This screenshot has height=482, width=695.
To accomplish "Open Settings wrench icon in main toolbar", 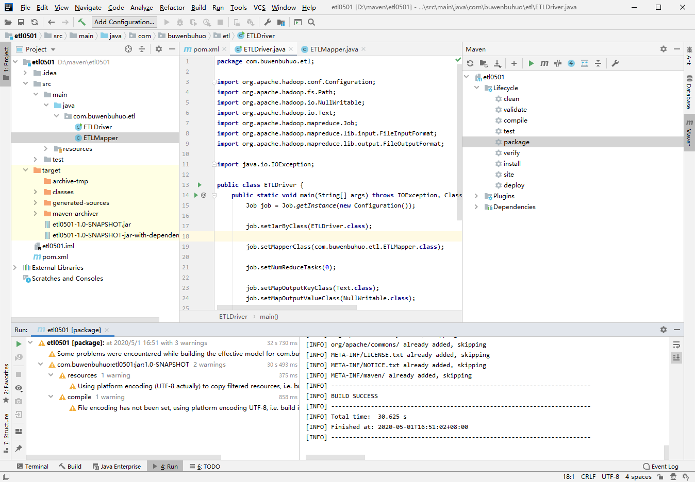I will coord(268,22).
